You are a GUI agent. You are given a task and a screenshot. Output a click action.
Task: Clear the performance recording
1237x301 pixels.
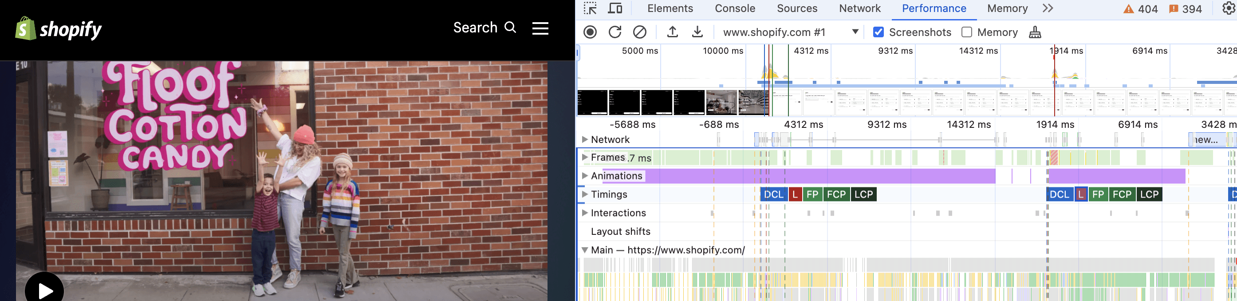pos(640,32)
